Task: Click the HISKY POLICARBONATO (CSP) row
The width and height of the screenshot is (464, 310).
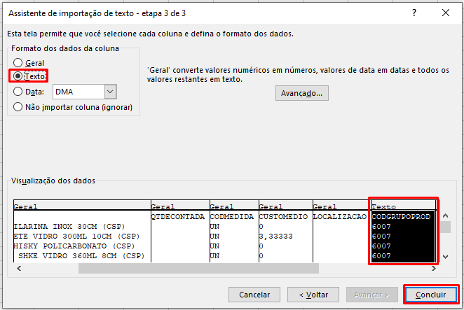Action: pyautogui.click(x=74, y=246)
